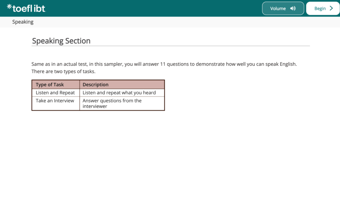This screenshot has height=203, width=340.
Task: Click the right chevron arrow beside Begin
Action: [x=331, y=9]
